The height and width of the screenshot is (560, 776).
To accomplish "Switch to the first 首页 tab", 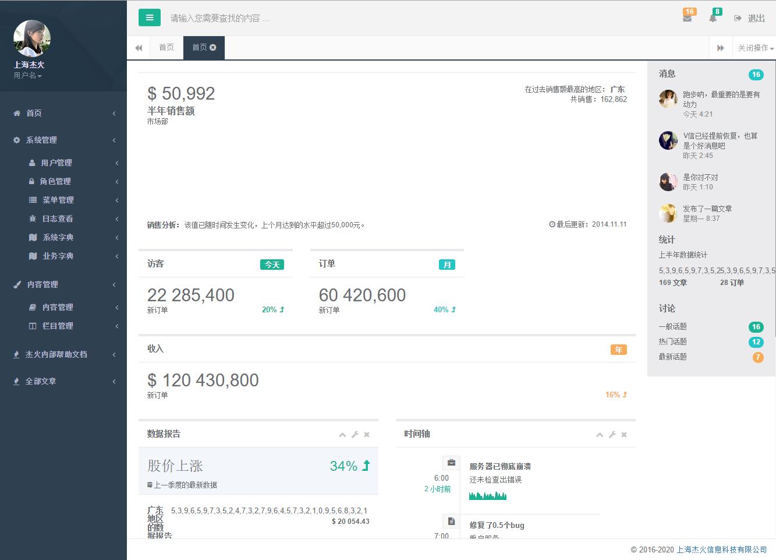I will (166, 48).
